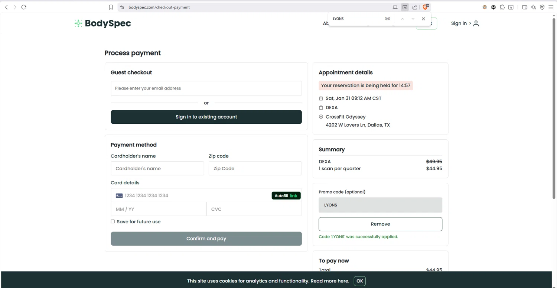Viewport: 557px width, 288px height.
Task: Focus the guest checkout email address field
Action: coord(206,88)
